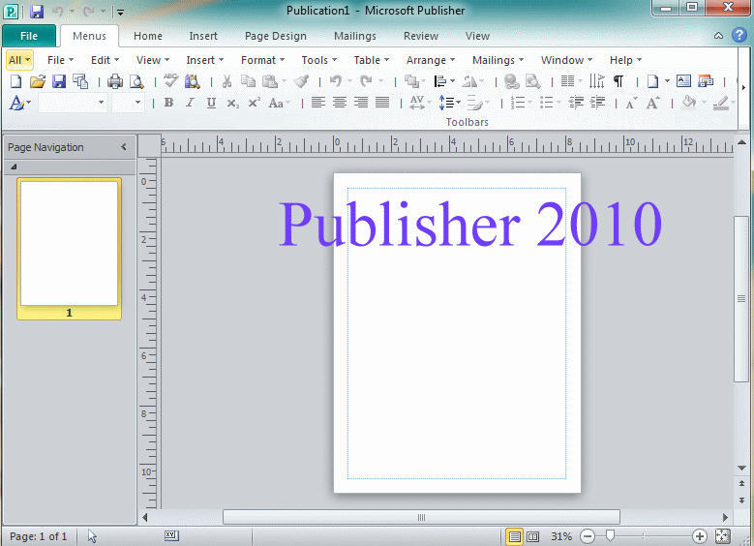754x546 pixels.
Task: Open the Format menu
Action: coord(262,60)
